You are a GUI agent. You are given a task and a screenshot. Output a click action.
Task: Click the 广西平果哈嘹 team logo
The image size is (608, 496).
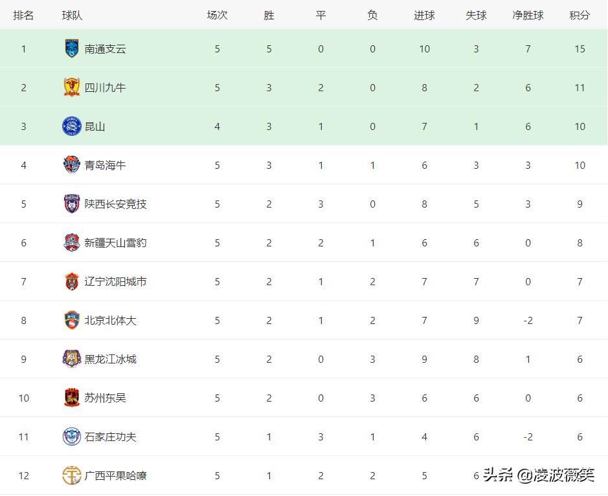point(71,475)
